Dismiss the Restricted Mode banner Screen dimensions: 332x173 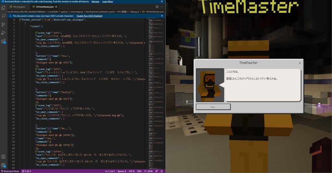(x=162, y=2)
